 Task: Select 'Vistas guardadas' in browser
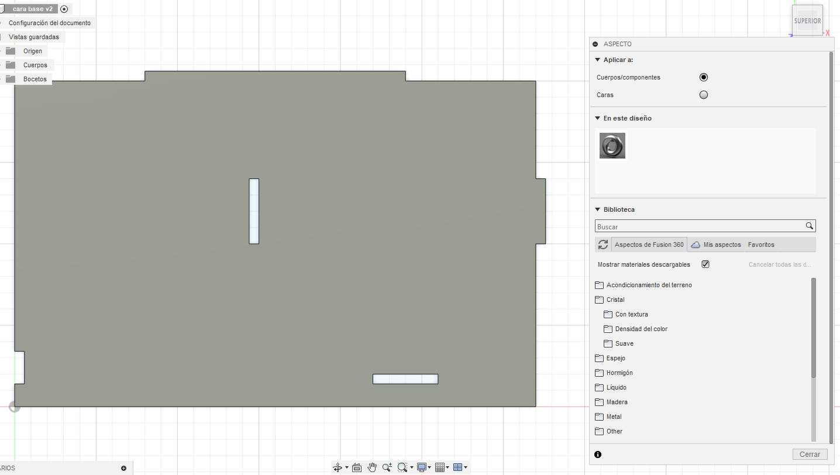[34, 37]
